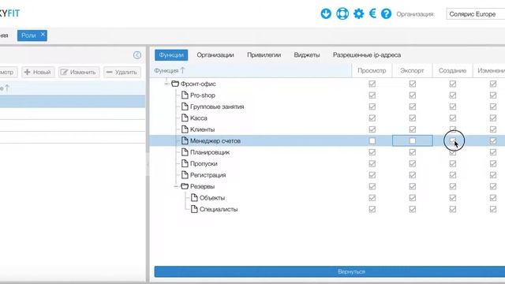505x284 pixels.
Task: Sort by the Просмотр column header
Action: click(372, 70)
